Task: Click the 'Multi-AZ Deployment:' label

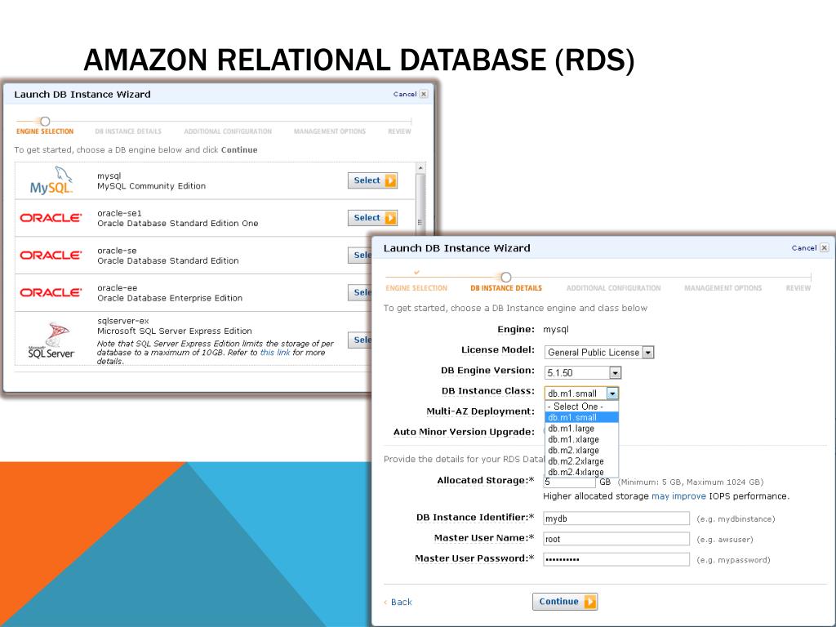Action: pyautogui.click(x=480, y=411)
